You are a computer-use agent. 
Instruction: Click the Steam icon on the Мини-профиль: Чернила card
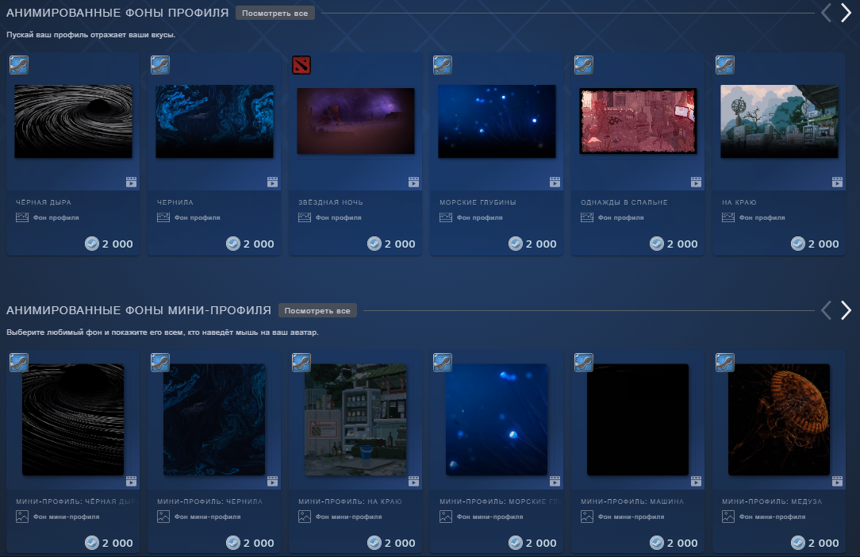pos(160,362)
